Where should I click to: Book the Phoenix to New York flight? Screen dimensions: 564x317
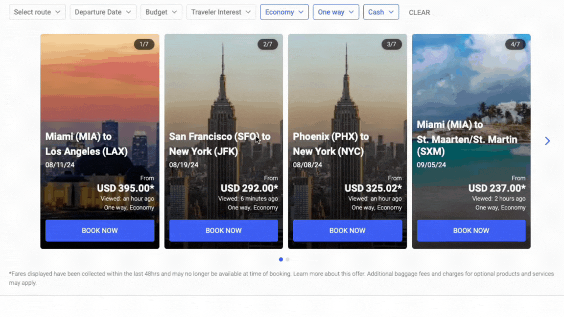pyautogui.click(x=347, y=230)
